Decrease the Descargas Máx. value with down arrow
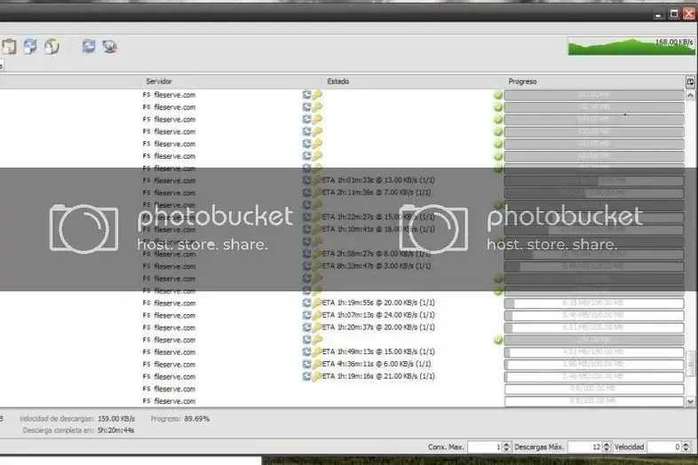Viewport: 698px width, 465px height. pyautogui.click(x=607, y=449)
